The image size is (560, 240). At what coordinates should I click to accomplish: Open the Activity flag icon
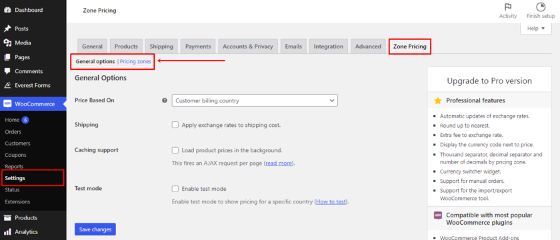(x=508, y=7)
